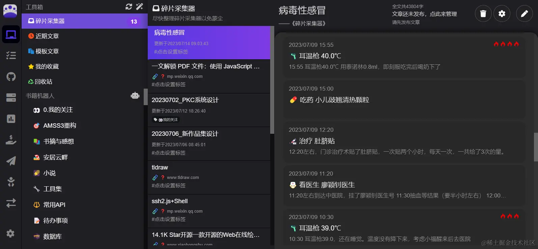
Task: Select the 病毒性感冒 article in the list
Action: click(x=209, y=42)
